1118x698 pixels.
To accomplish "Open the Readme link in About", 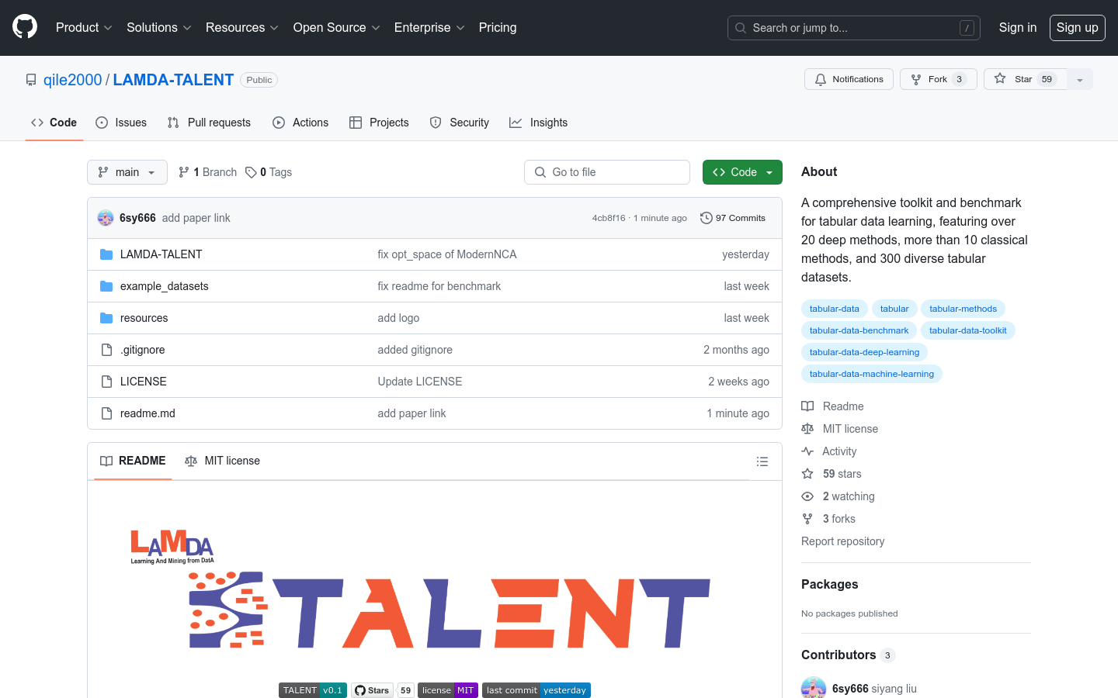I will click(x=832, y=406).
